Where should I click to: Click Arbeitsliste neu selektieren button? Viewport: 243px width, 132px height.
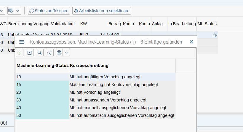pyautogui.click(x=102, y=11)
